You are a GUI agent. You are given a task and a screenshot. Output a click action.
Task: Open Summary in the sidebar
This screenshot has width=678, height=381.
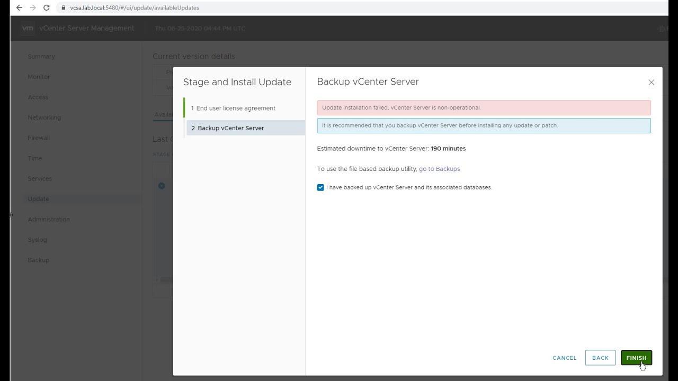[41, 57]
